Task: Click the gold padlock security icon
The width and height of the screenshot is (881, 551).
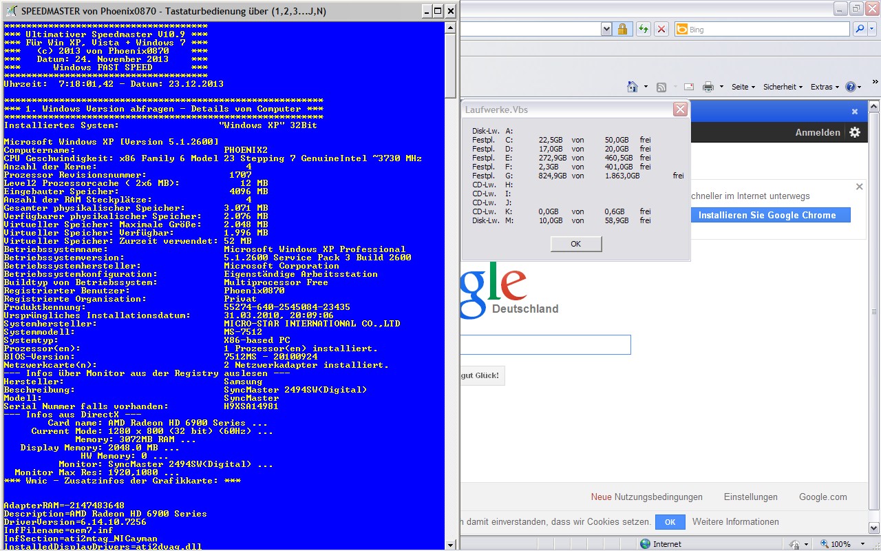Action: 622,29
